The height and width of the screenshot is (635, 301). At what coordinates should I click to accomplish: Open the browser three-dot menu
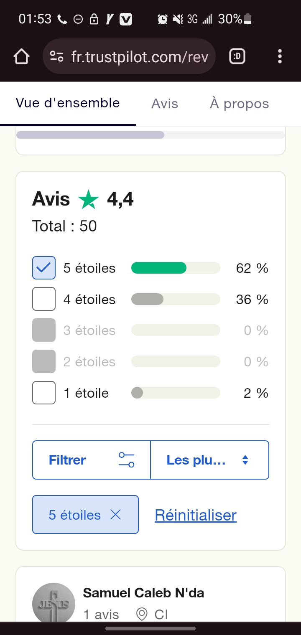point(280,56)
